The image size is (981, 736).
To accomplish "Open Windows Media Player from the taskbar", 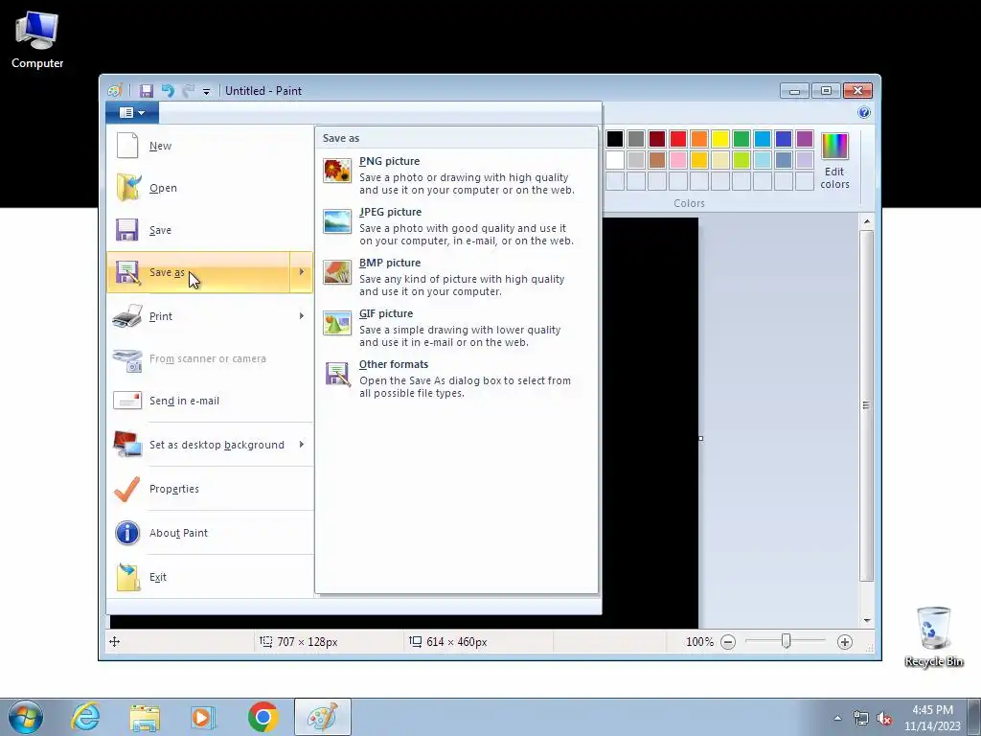I will click(x=203, y=717).
